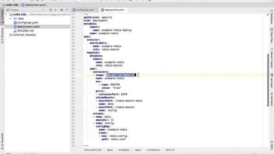This screenshot has height=154, width=274.
Task: Open the Database tool window
Action: tap(272, 17)
